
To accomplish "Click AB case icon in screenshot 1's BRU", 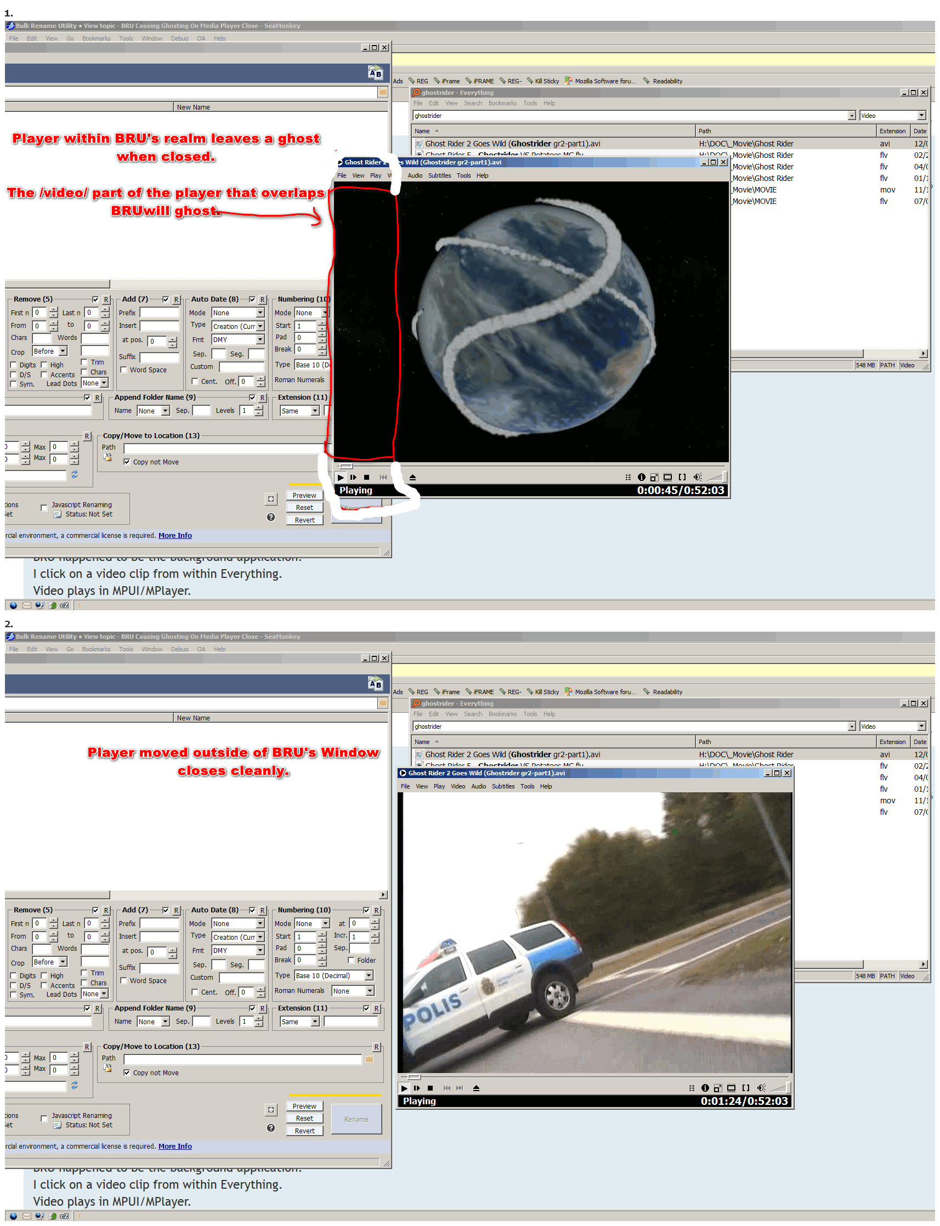I will [x=376, y=72].
